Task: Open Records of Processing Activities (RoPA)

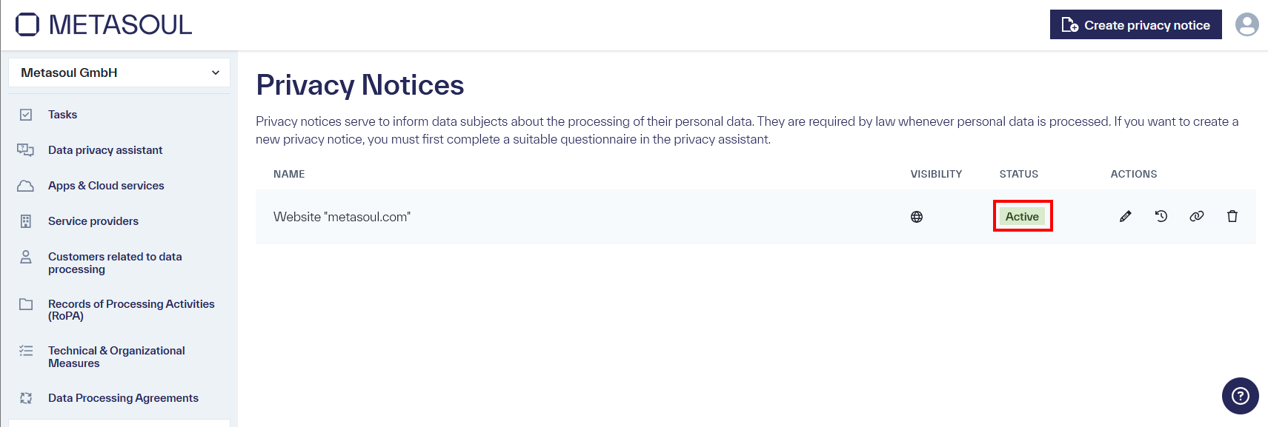Action: click(x=131, y=309)
